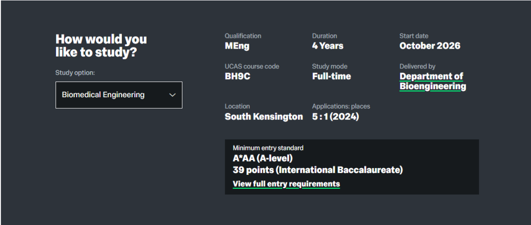Click the BH9C UCAS course code

pos(237,77)
